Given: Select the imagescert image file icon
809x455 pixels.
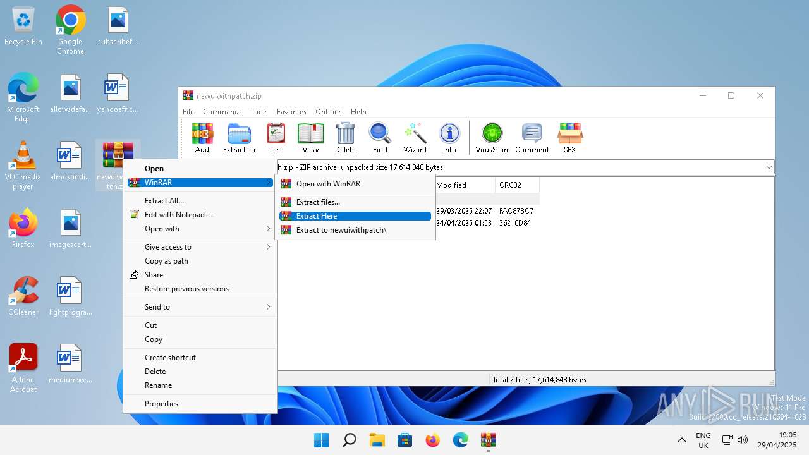Looking at the screenshot, I should pyautogui.click(x=70, y=229).
